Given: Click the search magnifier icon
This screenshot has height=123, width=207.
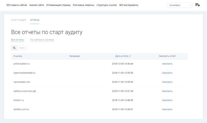Looking at the screenshot, I should (14, 48).
